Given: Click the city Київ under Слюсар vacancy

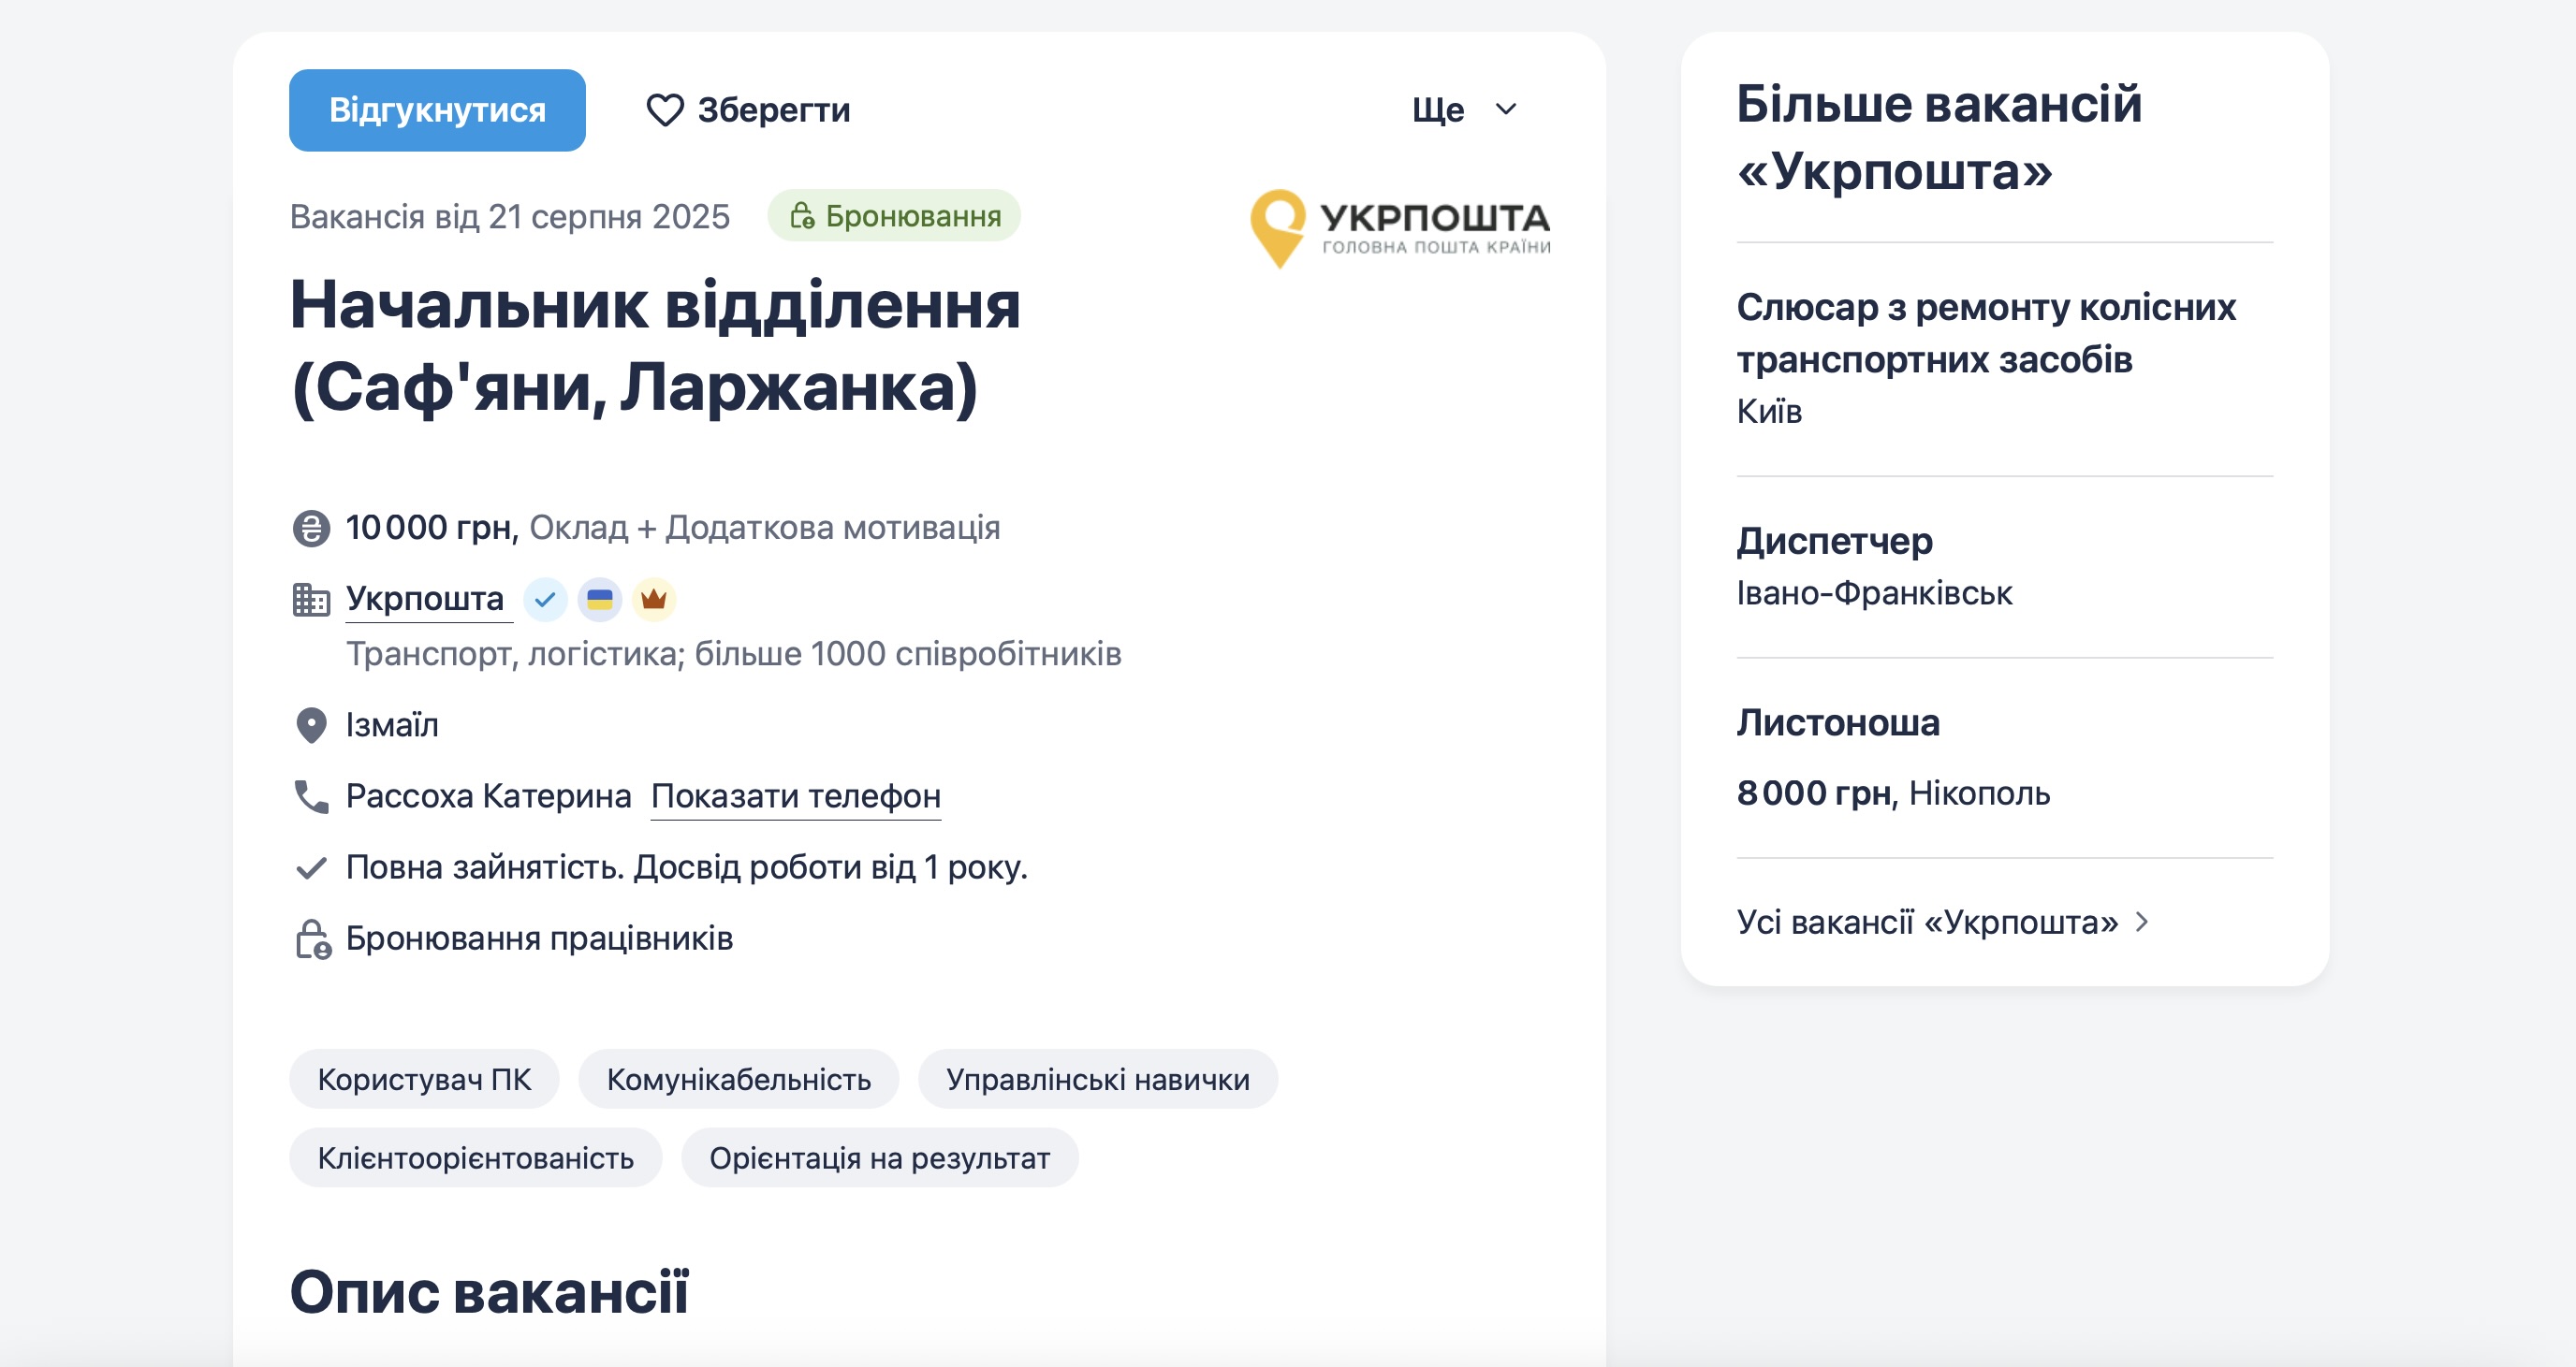Looking at the screenshot, I should pyautogui.click(x=1770, y=412).
